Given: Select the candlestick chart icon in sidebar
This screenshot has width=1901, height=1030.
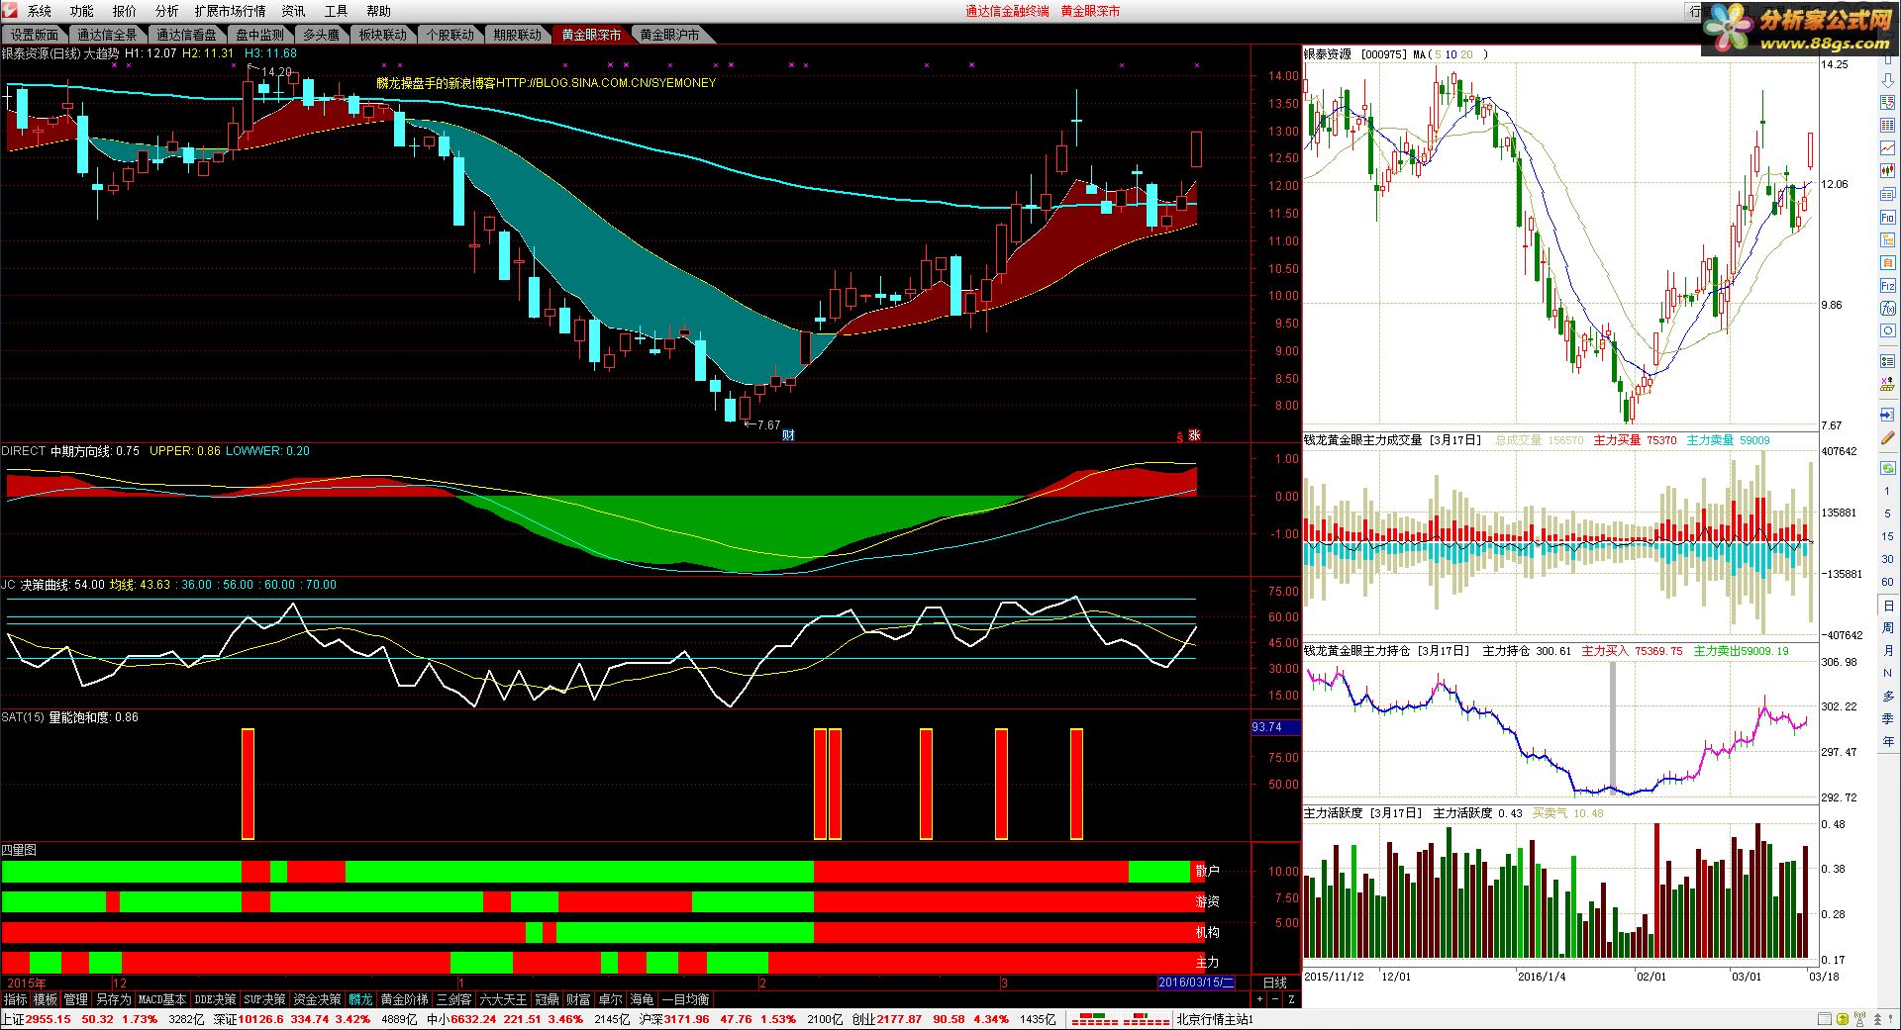Looking at the screenshot, I should pyautogui.click(x=1887, y=171).
